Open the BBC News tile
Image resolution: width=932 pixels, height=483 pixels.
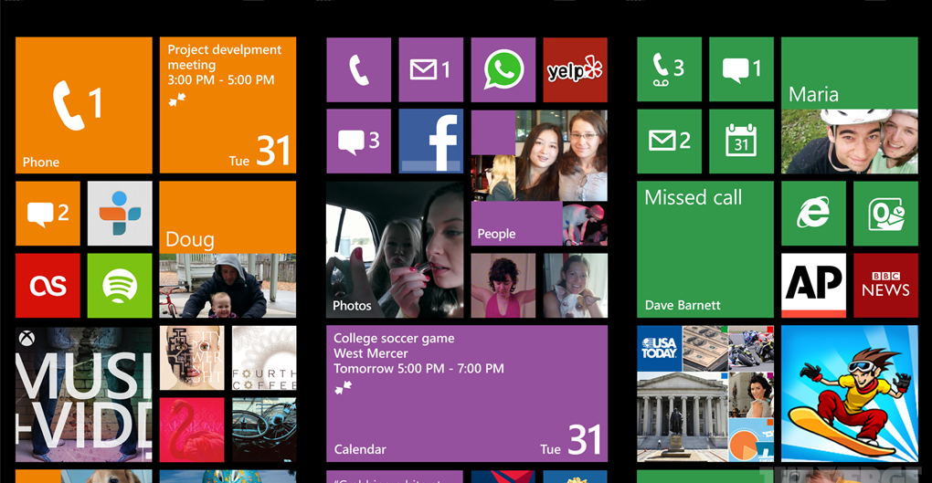tap(885, 286)
